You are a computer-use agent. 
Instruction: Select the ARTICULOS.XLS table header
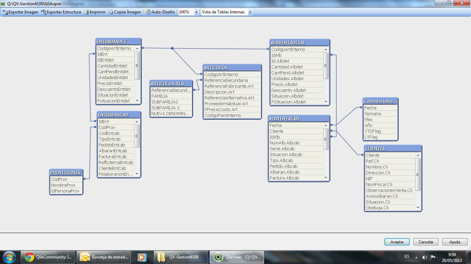click(171, 84)
